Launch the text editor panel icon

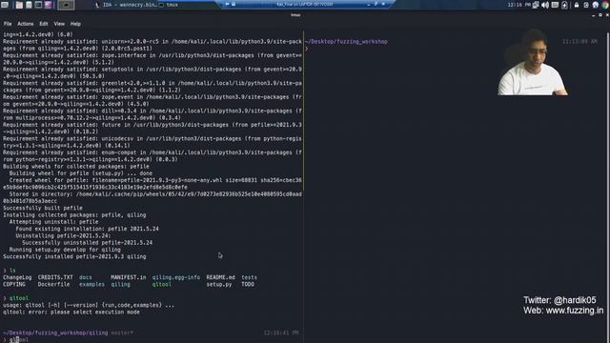(29, 5)
